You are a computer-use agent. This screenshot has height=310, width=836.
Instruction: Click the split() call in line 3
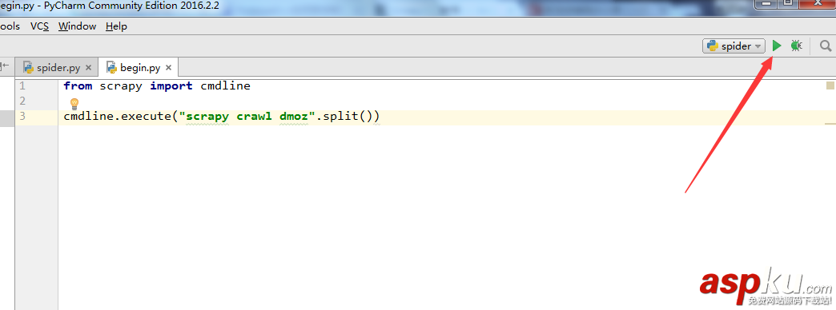click(348, 116)
